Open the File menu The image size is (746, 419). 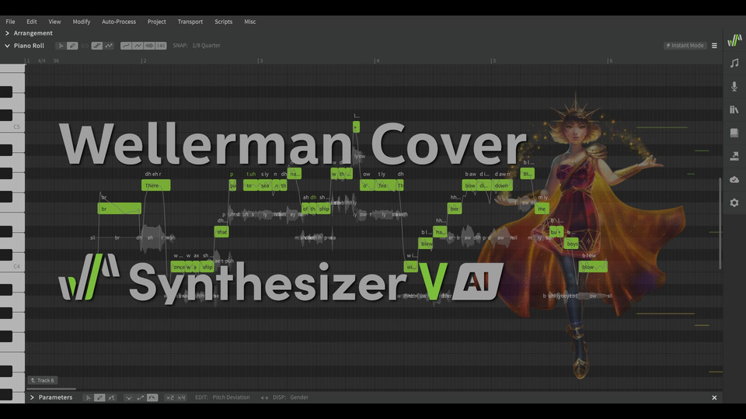pyautogui.click(x=10, y=22)
